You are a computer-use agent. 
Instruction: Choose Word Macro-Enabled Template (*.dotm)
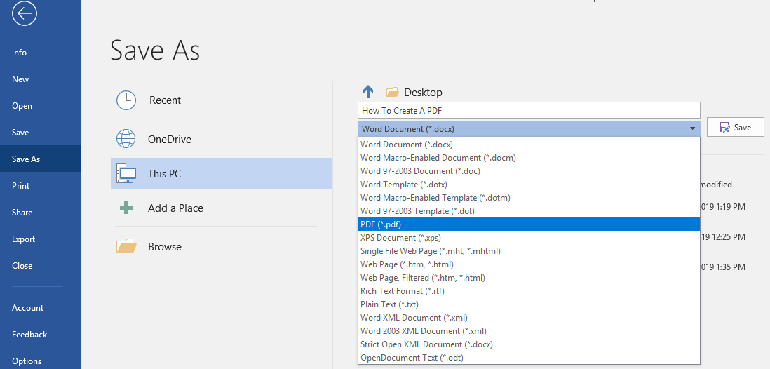[529, 198]
